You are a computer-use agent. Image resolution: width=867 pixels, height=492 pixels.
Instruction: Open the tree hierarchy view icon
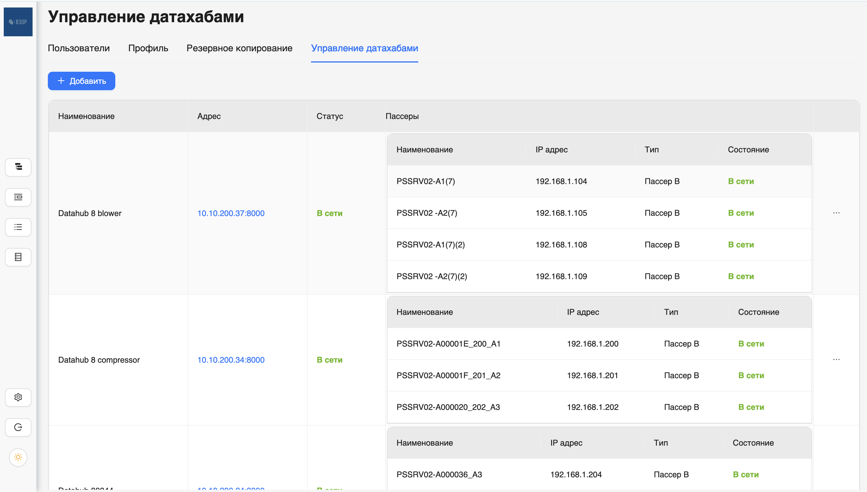tap(18, 167)
